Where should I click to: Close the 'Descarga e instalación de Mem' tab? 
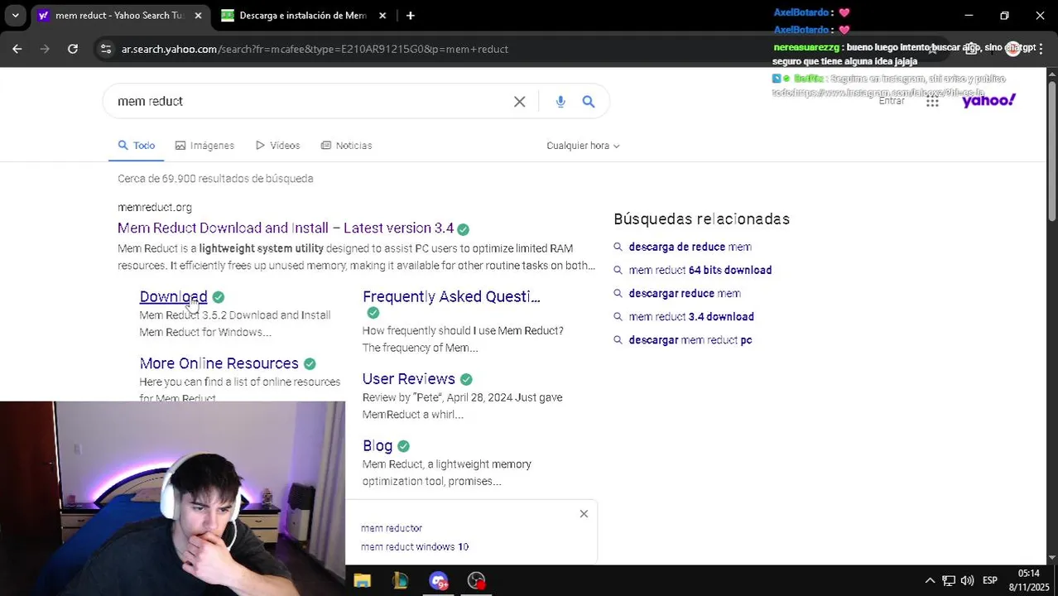382,15
